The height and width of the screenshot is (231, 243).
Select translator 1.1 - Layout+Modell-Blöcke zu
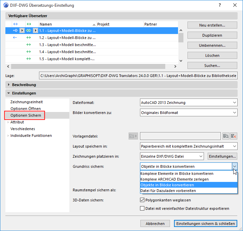[x=92, y=31]
